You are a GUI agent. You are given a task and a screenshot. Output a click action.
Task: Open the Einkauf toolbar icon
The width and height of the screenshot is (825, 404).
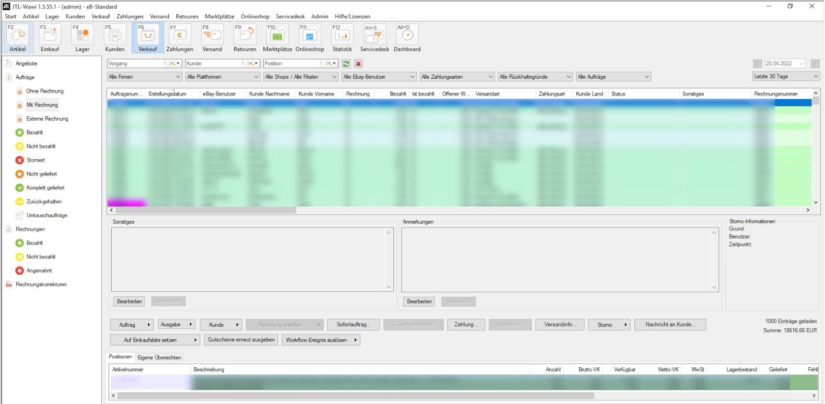(x=50, y=38)
